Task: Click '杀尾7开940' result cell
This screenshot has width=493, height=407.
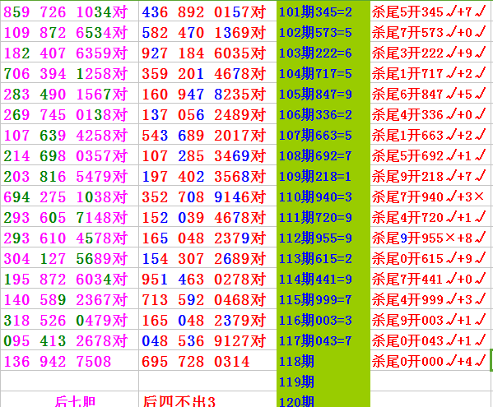Action: (431, 197)
